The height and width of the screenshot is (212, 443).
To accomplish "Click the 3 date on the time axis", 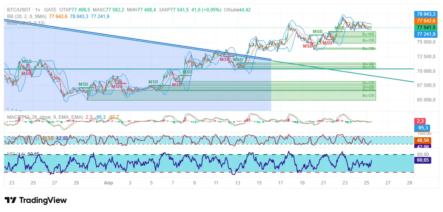I will [130, 183].
